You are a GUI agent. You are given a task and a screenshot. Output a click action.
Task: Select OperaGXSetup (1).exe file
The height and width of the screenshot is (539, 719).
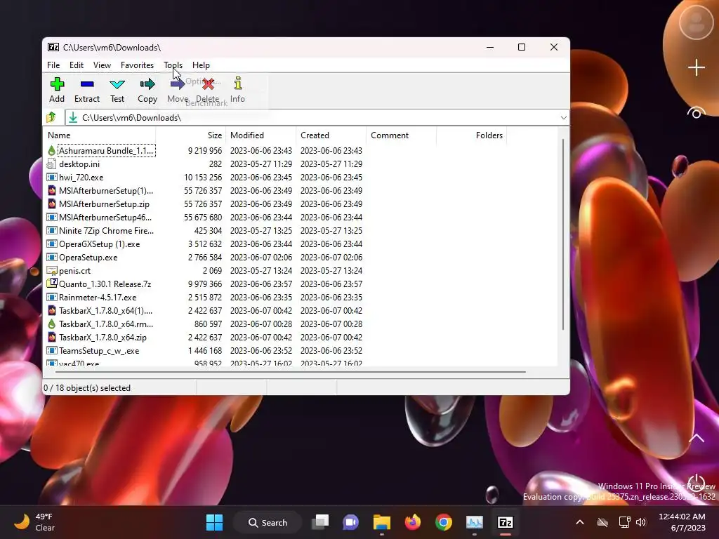click(100, 244)
